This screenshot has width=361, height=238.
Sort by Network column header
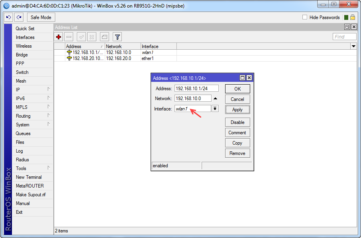(x=123, y=46)
